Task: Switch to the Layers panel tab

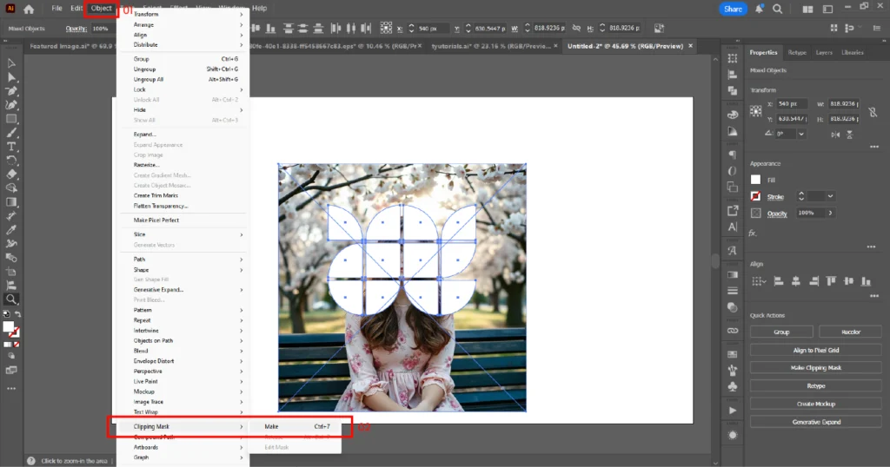Action: pos(824,53)
